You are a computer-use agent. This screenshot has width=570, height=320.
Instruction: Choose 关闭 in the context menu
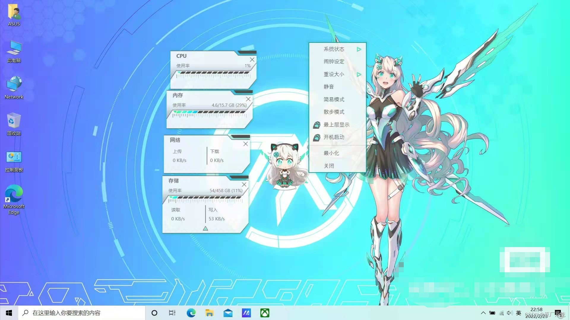(337, 166)
